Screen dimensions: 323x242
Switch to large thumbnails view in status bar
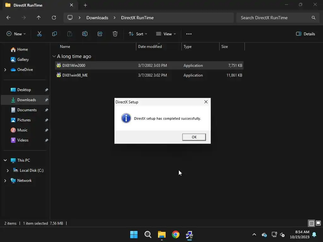pos(318,223)
